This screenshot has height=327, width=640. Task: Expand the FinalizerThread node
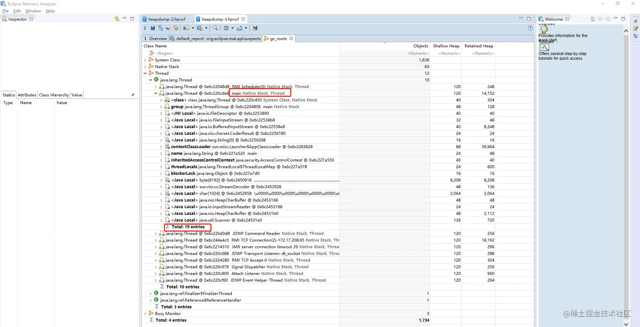coord(150,294)
